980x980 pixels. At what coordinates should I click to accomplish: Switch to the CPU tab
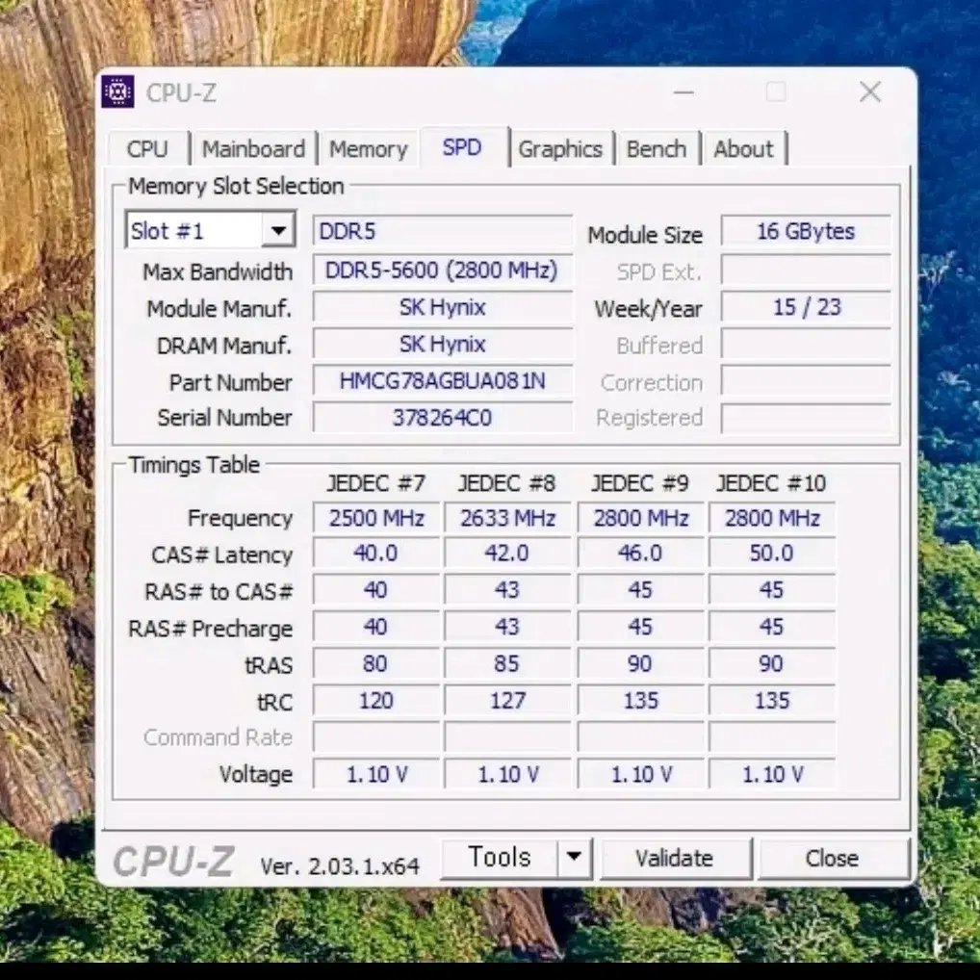(148, 148)
